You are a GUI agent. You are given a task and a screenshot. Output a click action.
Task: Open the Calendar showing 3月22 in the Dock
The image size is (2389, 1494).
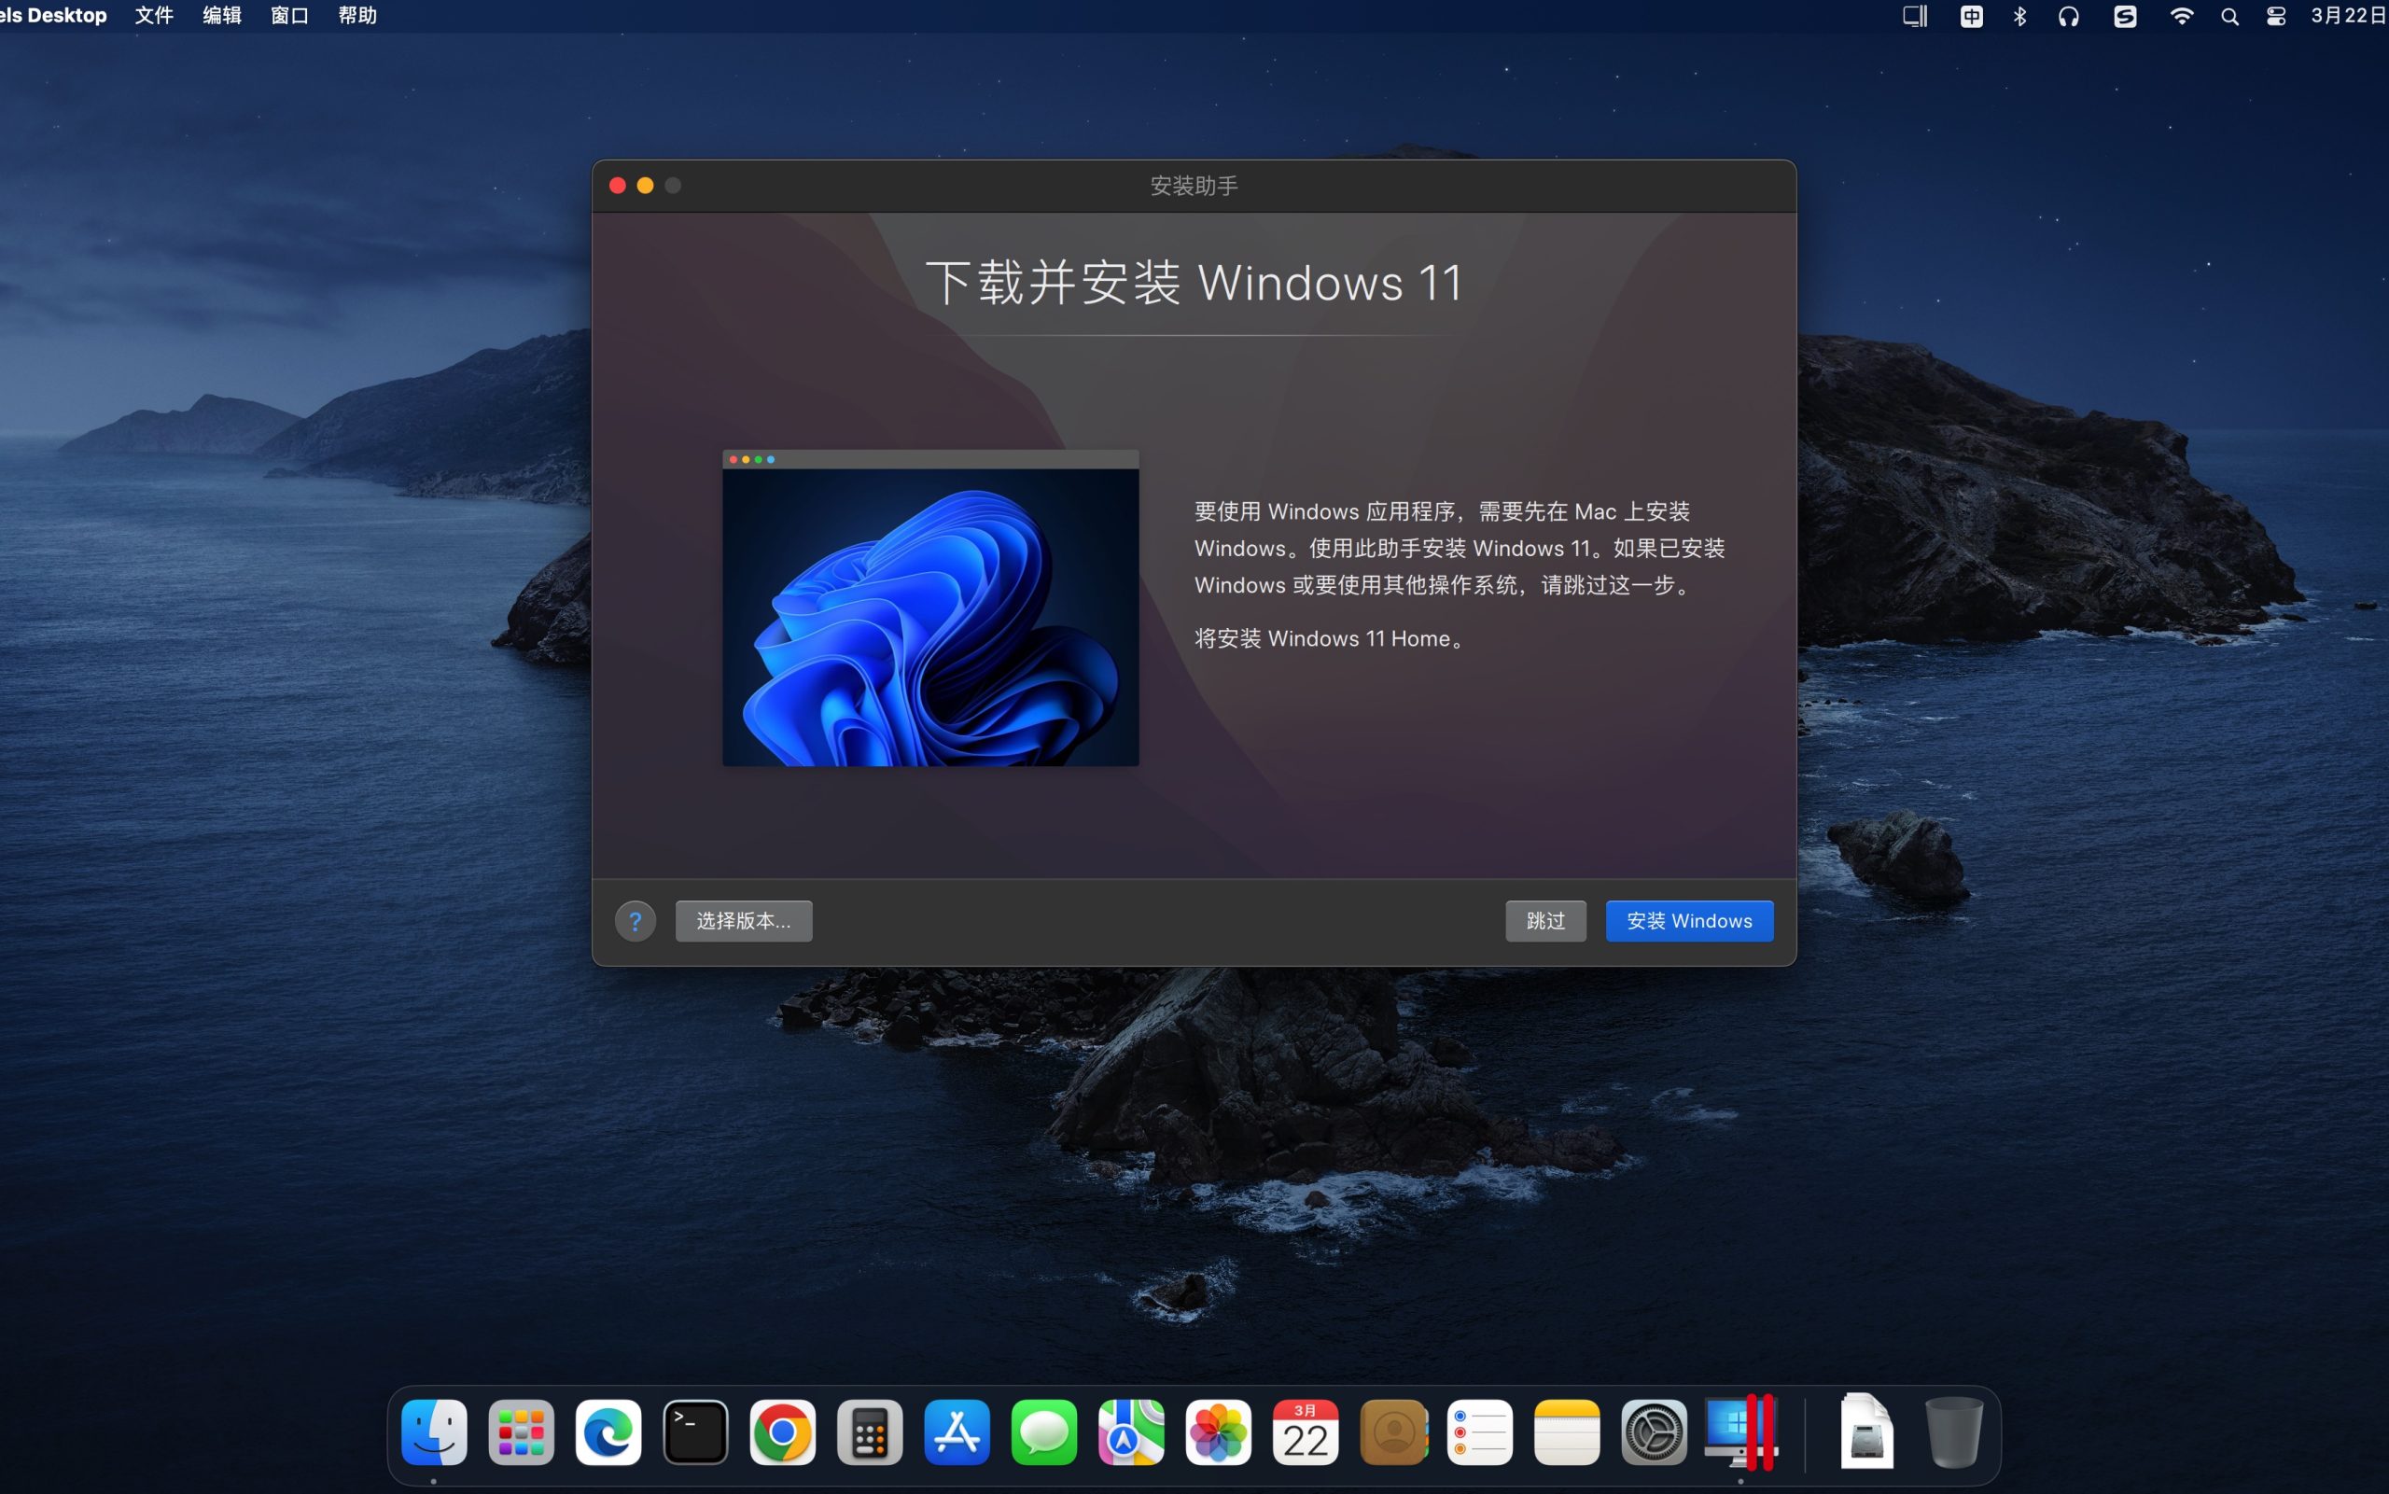1305,1431
